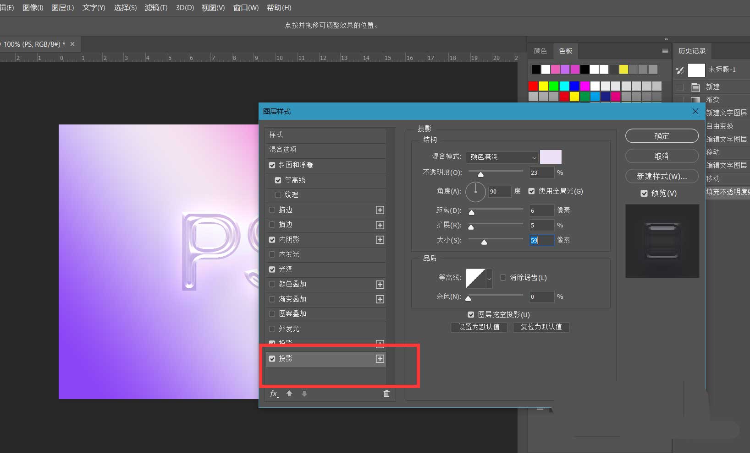Open the 滤镜(T) menu

(156, 8)
